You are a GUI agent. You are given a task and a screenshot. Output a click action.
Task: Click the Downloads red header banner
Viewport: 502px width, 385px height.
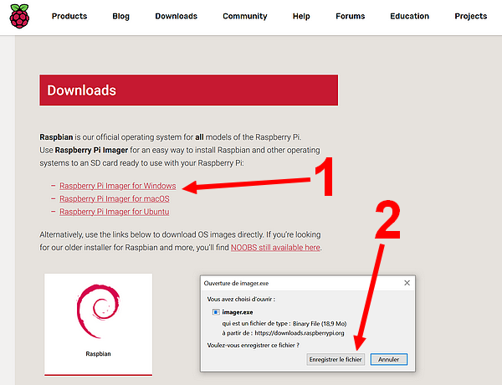tap(189, 90)
